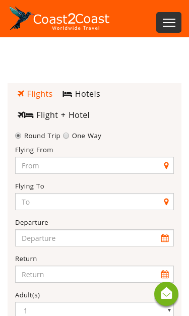
Task: Click the plane-and-bed Flight + Hotel icon
Action: (26, 115)
